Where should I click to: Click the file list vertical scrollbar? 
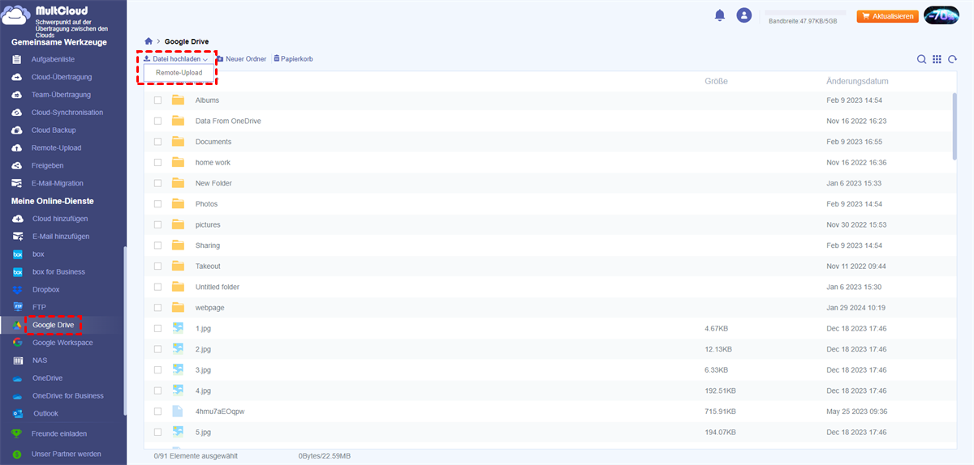[x=955, y=126]
